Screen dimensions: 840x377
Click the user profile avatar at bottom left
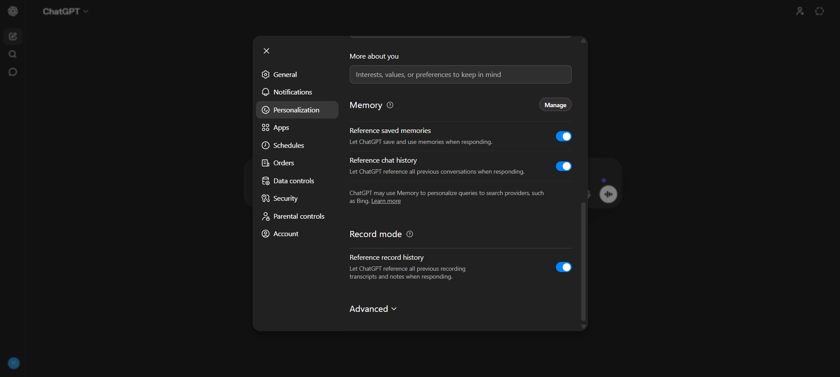coord(14,363)
